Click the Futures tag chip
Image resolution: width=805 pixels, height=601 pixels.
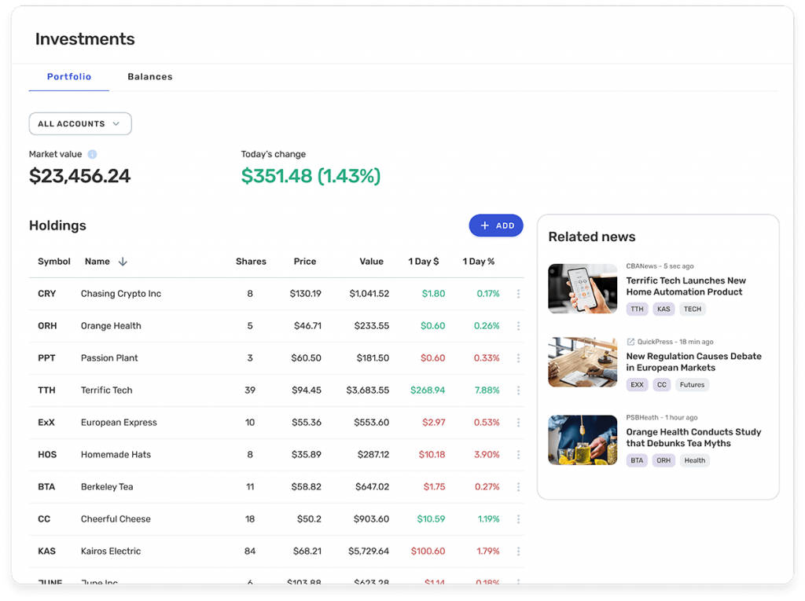tap(692, 385)
